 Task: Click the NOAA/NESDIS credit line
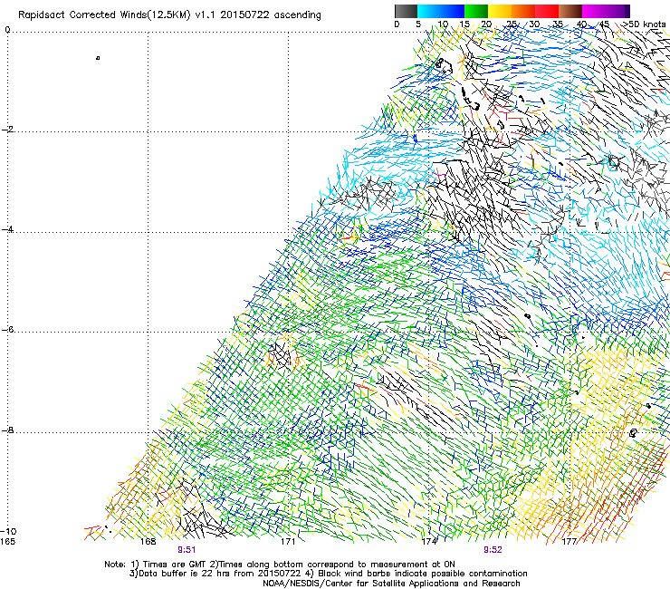[391, 584]
